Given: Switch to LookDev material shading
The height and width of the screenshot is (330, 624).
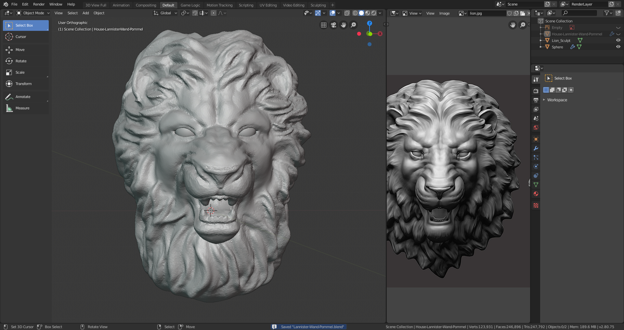Looking at the screenshot, I should click(368, 13).
